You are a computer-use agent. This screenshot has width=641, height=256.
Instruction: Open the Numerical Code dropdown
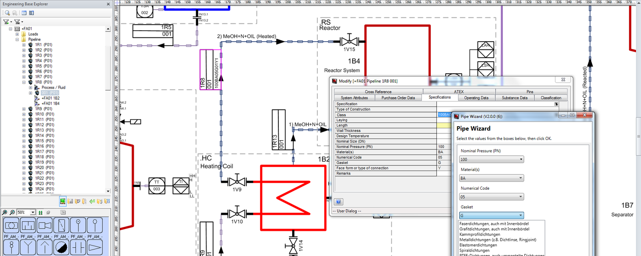pos(521,197)
